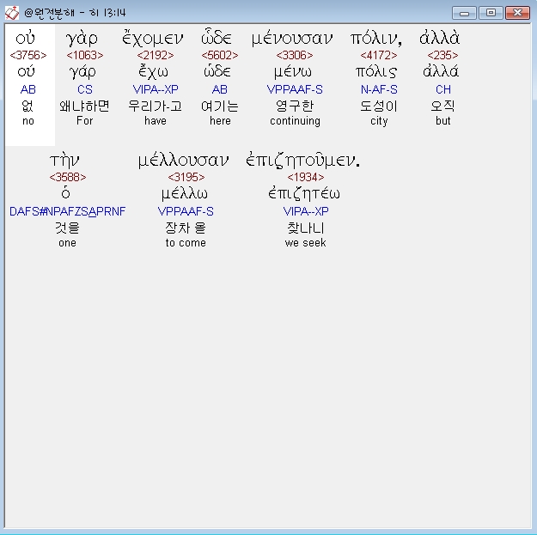Maximize the 원전분해 window

pos(491,13)
